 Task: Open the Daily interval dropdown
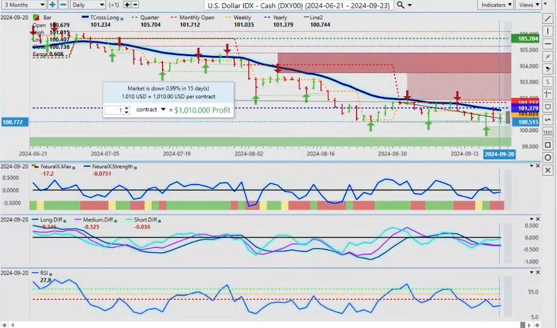(x=87, y=5)
